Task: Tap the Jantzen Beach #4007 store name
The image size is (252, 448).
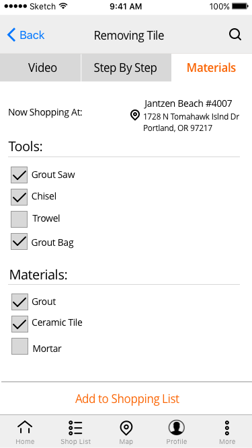Action: [x=188, y=103]
